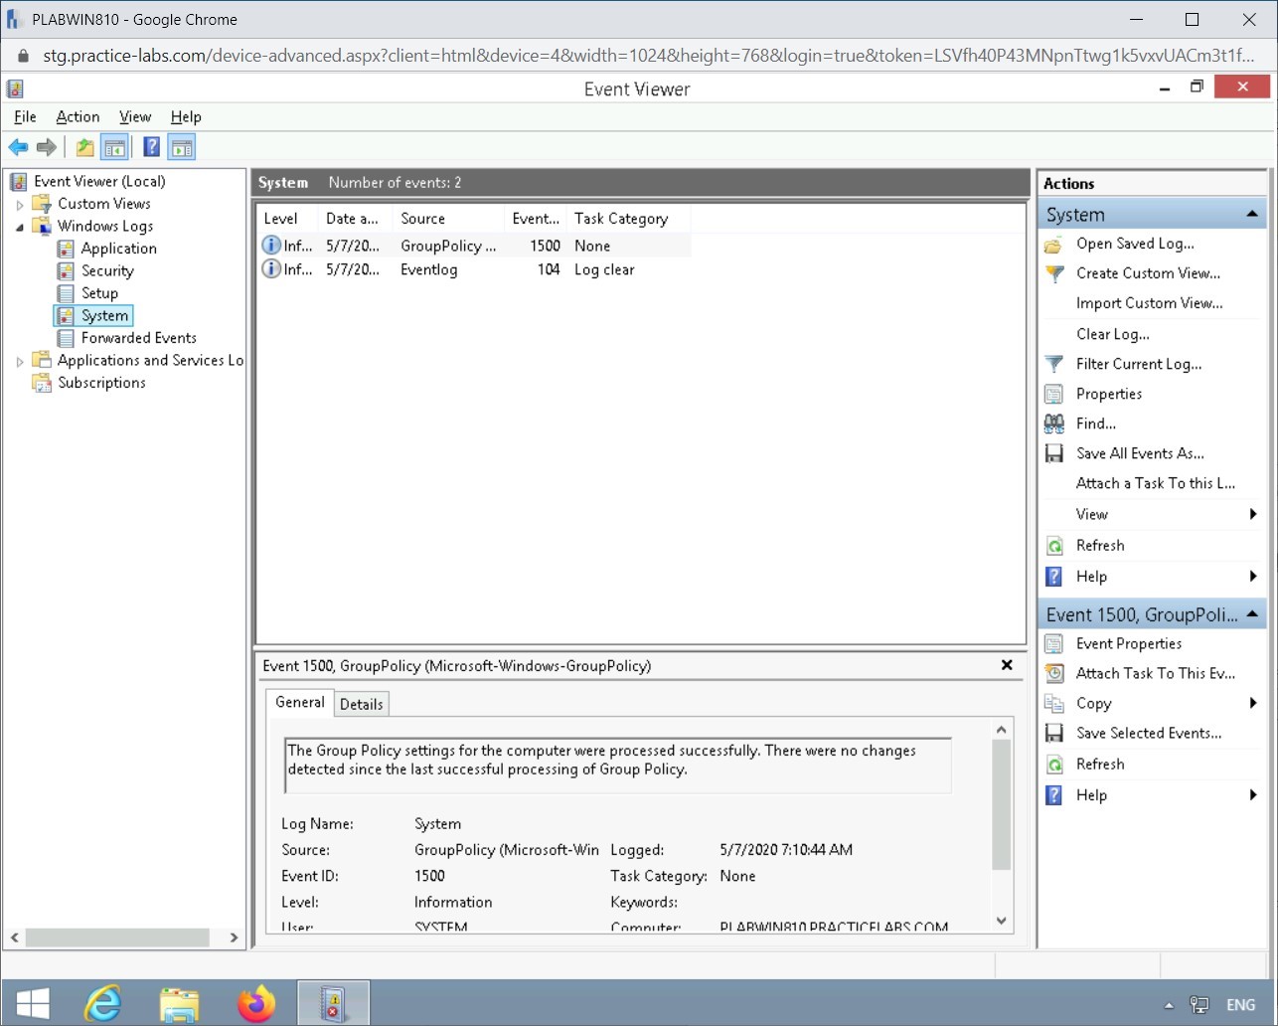
Task: Open Help using the question mark toolbar icon
Action: coord(150,146)
